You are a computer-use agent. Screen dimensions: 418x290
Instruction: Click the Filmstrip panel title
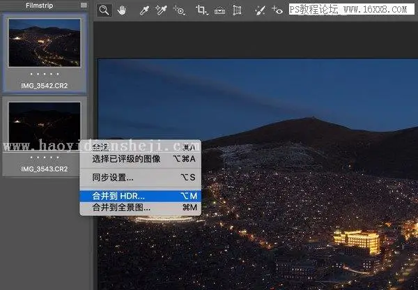pos(39,6)
